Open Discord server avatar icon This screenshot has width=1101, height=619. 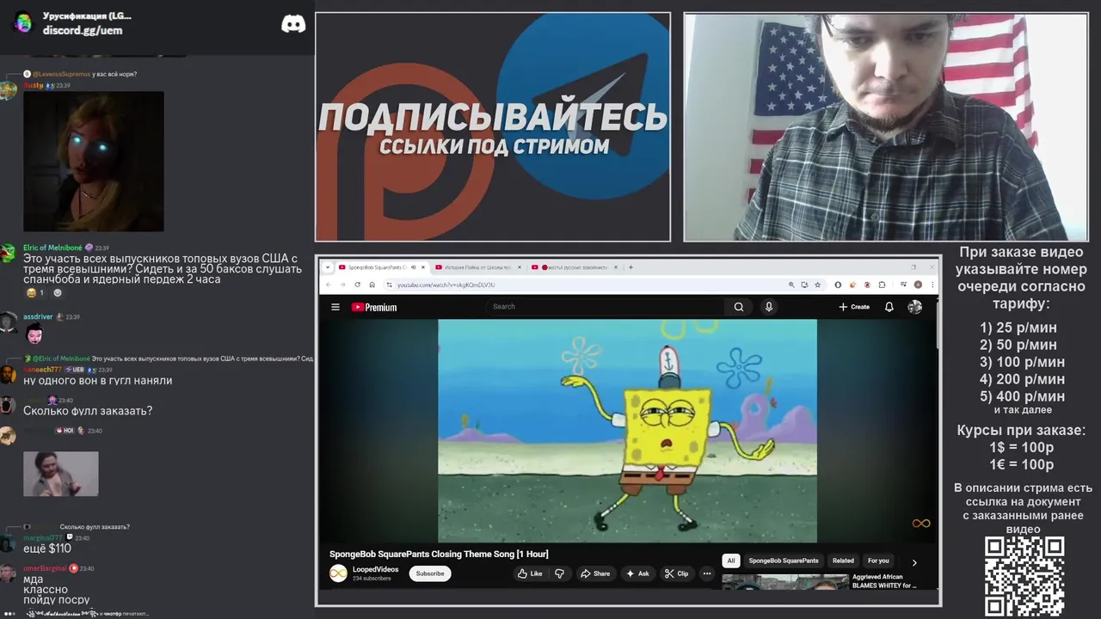point(23,22)
